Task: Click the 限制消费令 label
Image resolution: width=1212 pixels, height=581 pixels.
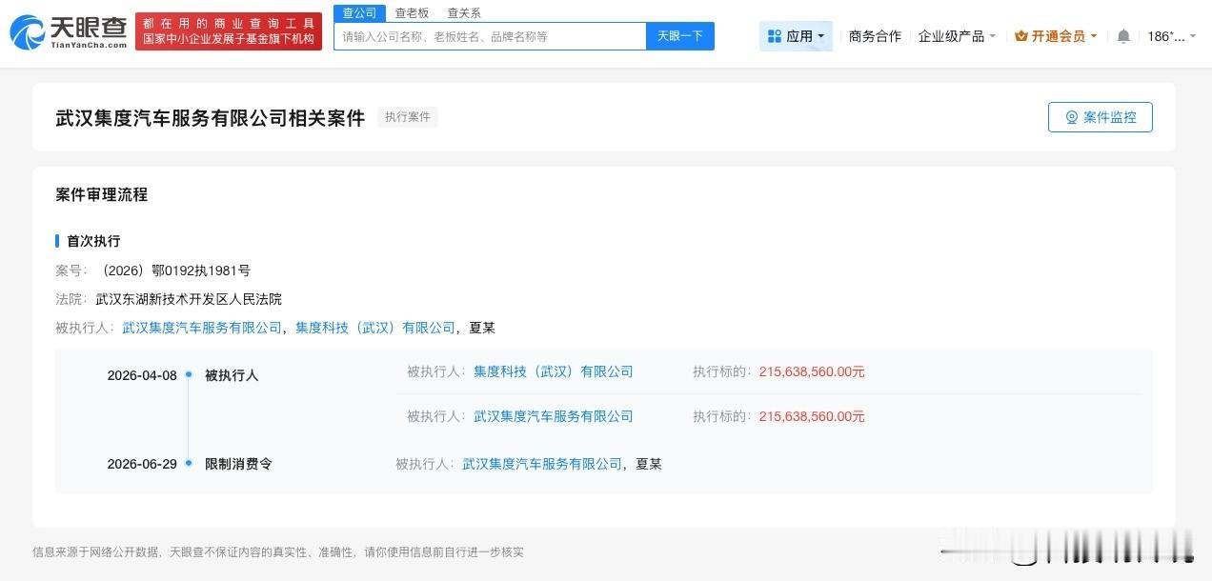Action: 238,464
